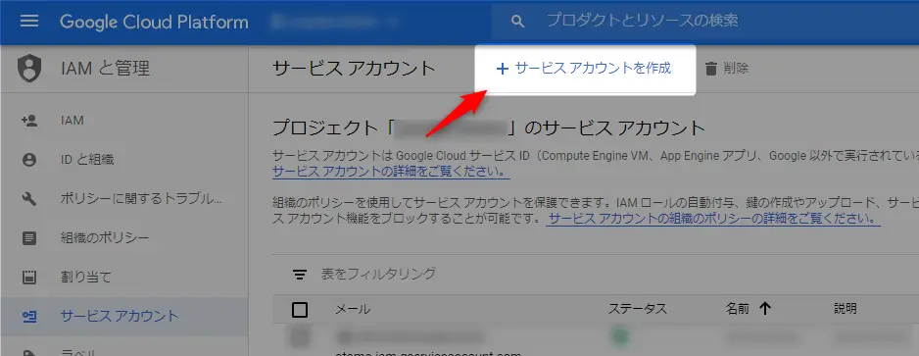Open the blurred project selector dropdown
Screen dimensions: 919x356
click(x=335, y=23)
